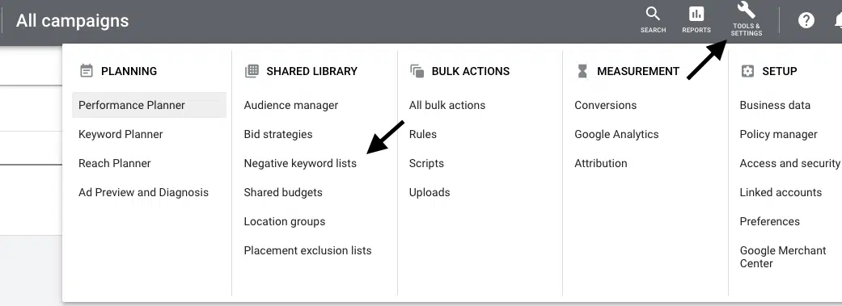This screenshot has width=842, height=306.
Task: Click Ad Preview and Diagnosis
Action: pos(143,192)
